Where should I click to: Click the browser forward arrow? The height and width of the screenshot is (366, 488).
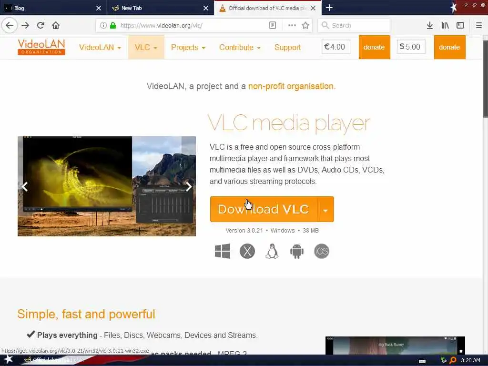tap(25, 26)
